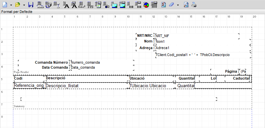Select the 'NRT/NRC :' label
Screen dimensions: 265x128
pyautogui.click(x=145, y=36)
